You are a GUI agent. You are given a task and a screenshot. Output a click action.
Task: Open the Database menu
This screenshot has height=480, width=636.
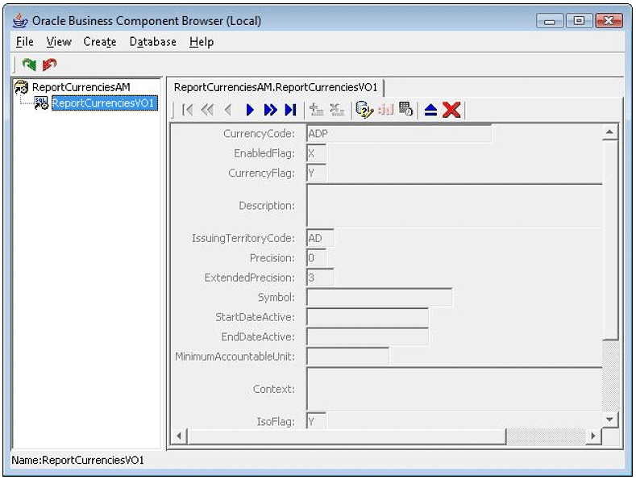click(153, 42)
